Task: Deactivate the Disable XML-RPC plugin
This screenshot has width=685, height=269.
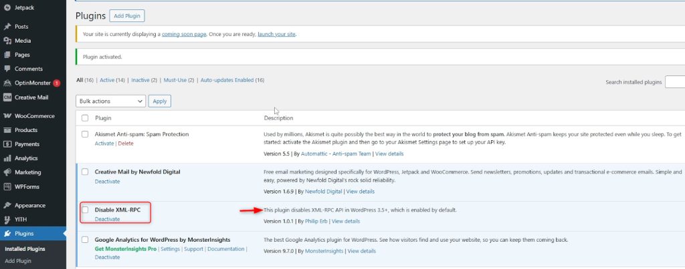Action: tap(107, 220)
